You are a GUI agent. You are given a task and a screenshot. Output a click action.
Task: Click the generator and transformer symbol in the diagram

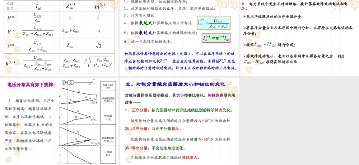(x=68, y=82)
